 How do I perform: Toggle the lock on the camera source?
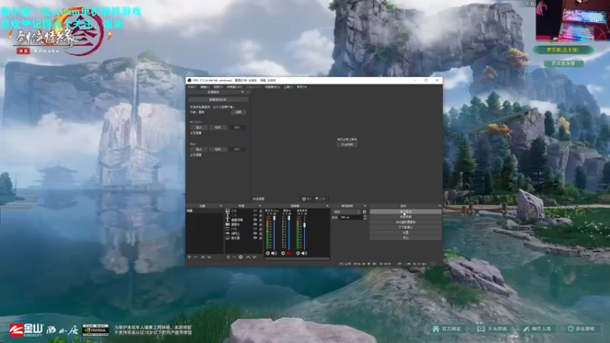click(261, 224)
